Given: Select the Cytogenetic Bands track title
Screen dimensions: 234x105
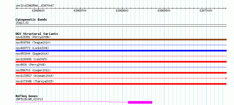Looking at the screenshot, I should (x=31, y=20).
